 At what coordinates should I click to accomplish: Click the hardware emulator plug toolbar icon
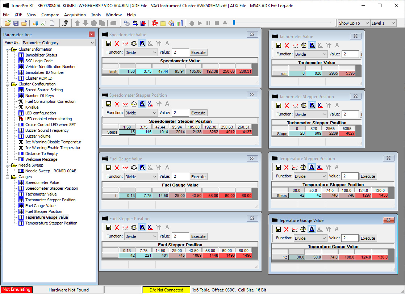pyautogui.click(x=66, y=23)
